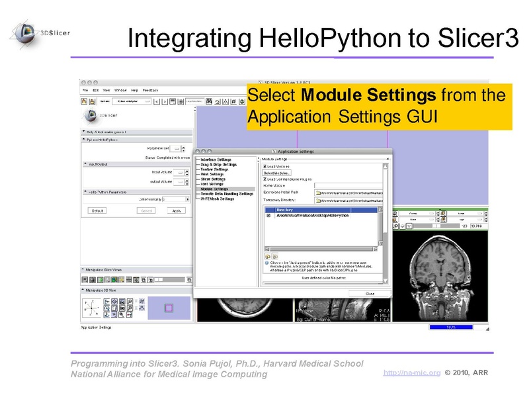This screenshot has height=397, width=529.
Task: Select IA-FEMesh Settings in the tree
Action: (218, 199)
